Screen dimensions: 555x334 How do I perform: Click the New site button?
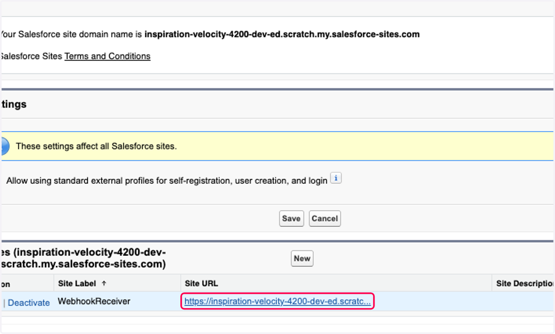coord(302,259)
